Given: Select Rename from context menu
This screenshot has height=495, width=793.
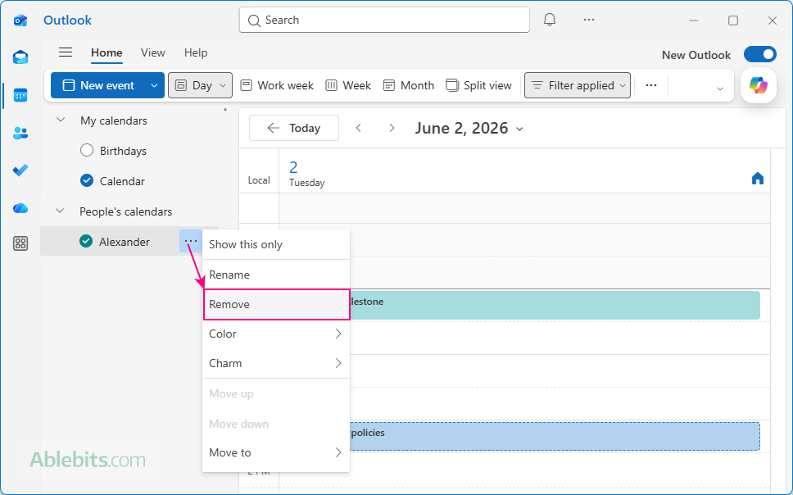Looking at the screenshot, I should [x=276, y=275].
